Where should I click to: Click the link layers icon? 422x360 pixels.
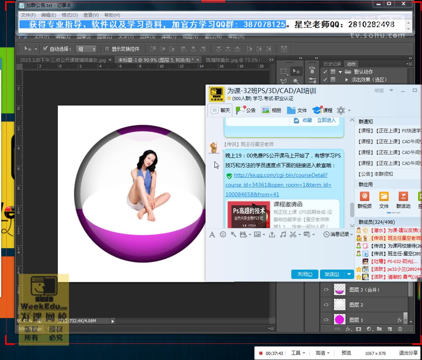point(337,329)
